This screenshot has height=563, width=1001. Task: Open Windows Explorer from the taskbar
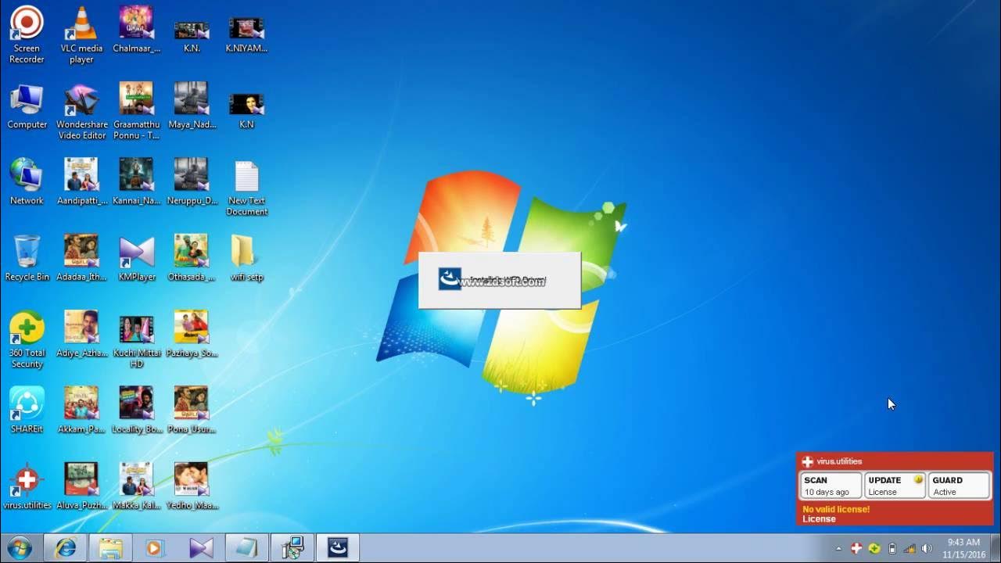110,548
